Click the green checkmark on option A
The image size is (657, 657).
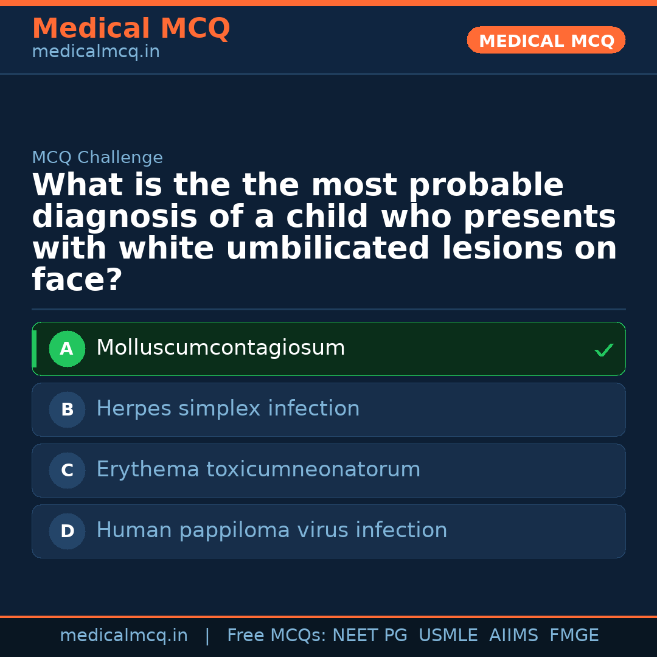tap(603, 350)
